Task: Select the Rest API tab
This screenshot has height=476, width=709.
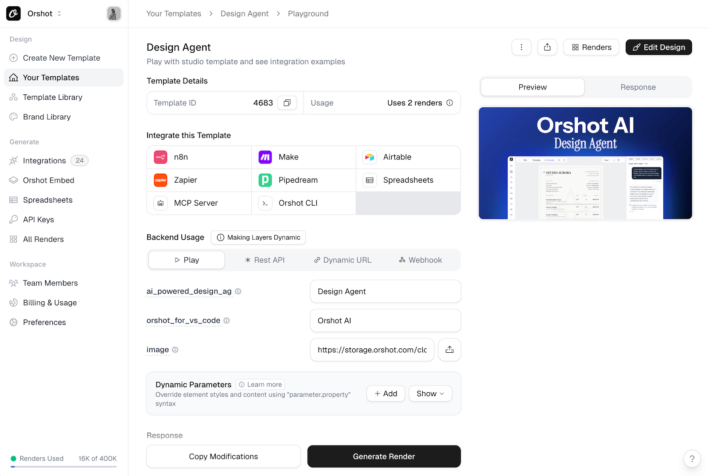Action: tap(265, 260)
